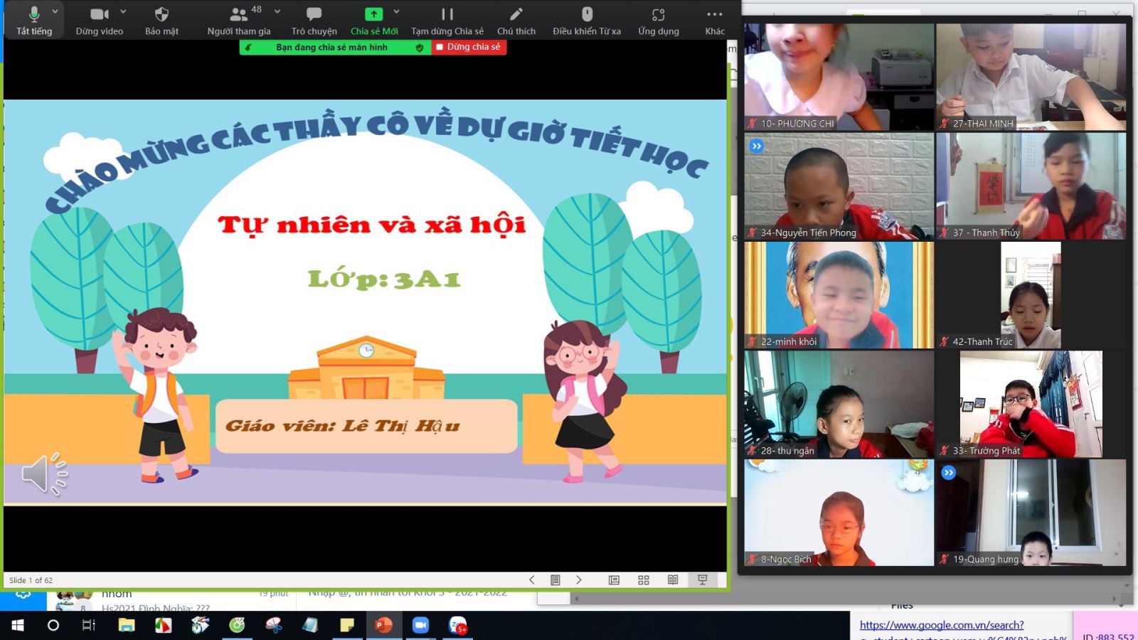The width and height of the screenshot is (1138, 640).
Task: Open the Bảo mật security shield
Action: tap(161, 20)
